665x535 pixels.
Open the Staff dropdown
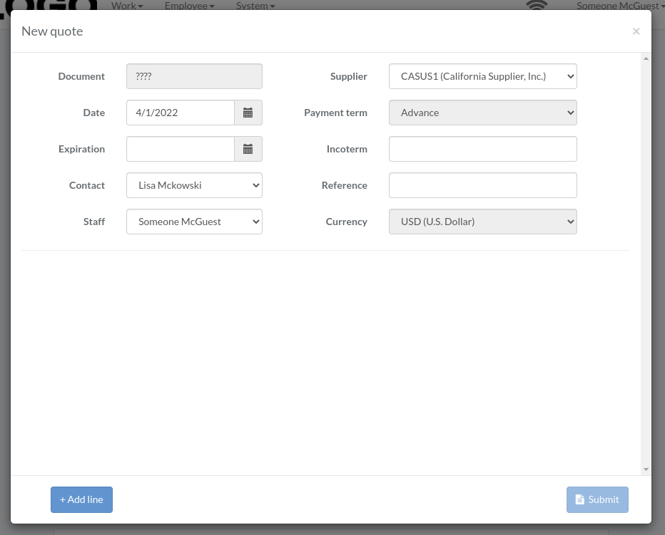click(194, 222)
